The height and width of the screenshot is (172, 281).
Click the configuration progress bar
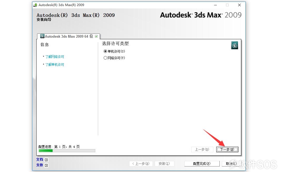67,151
